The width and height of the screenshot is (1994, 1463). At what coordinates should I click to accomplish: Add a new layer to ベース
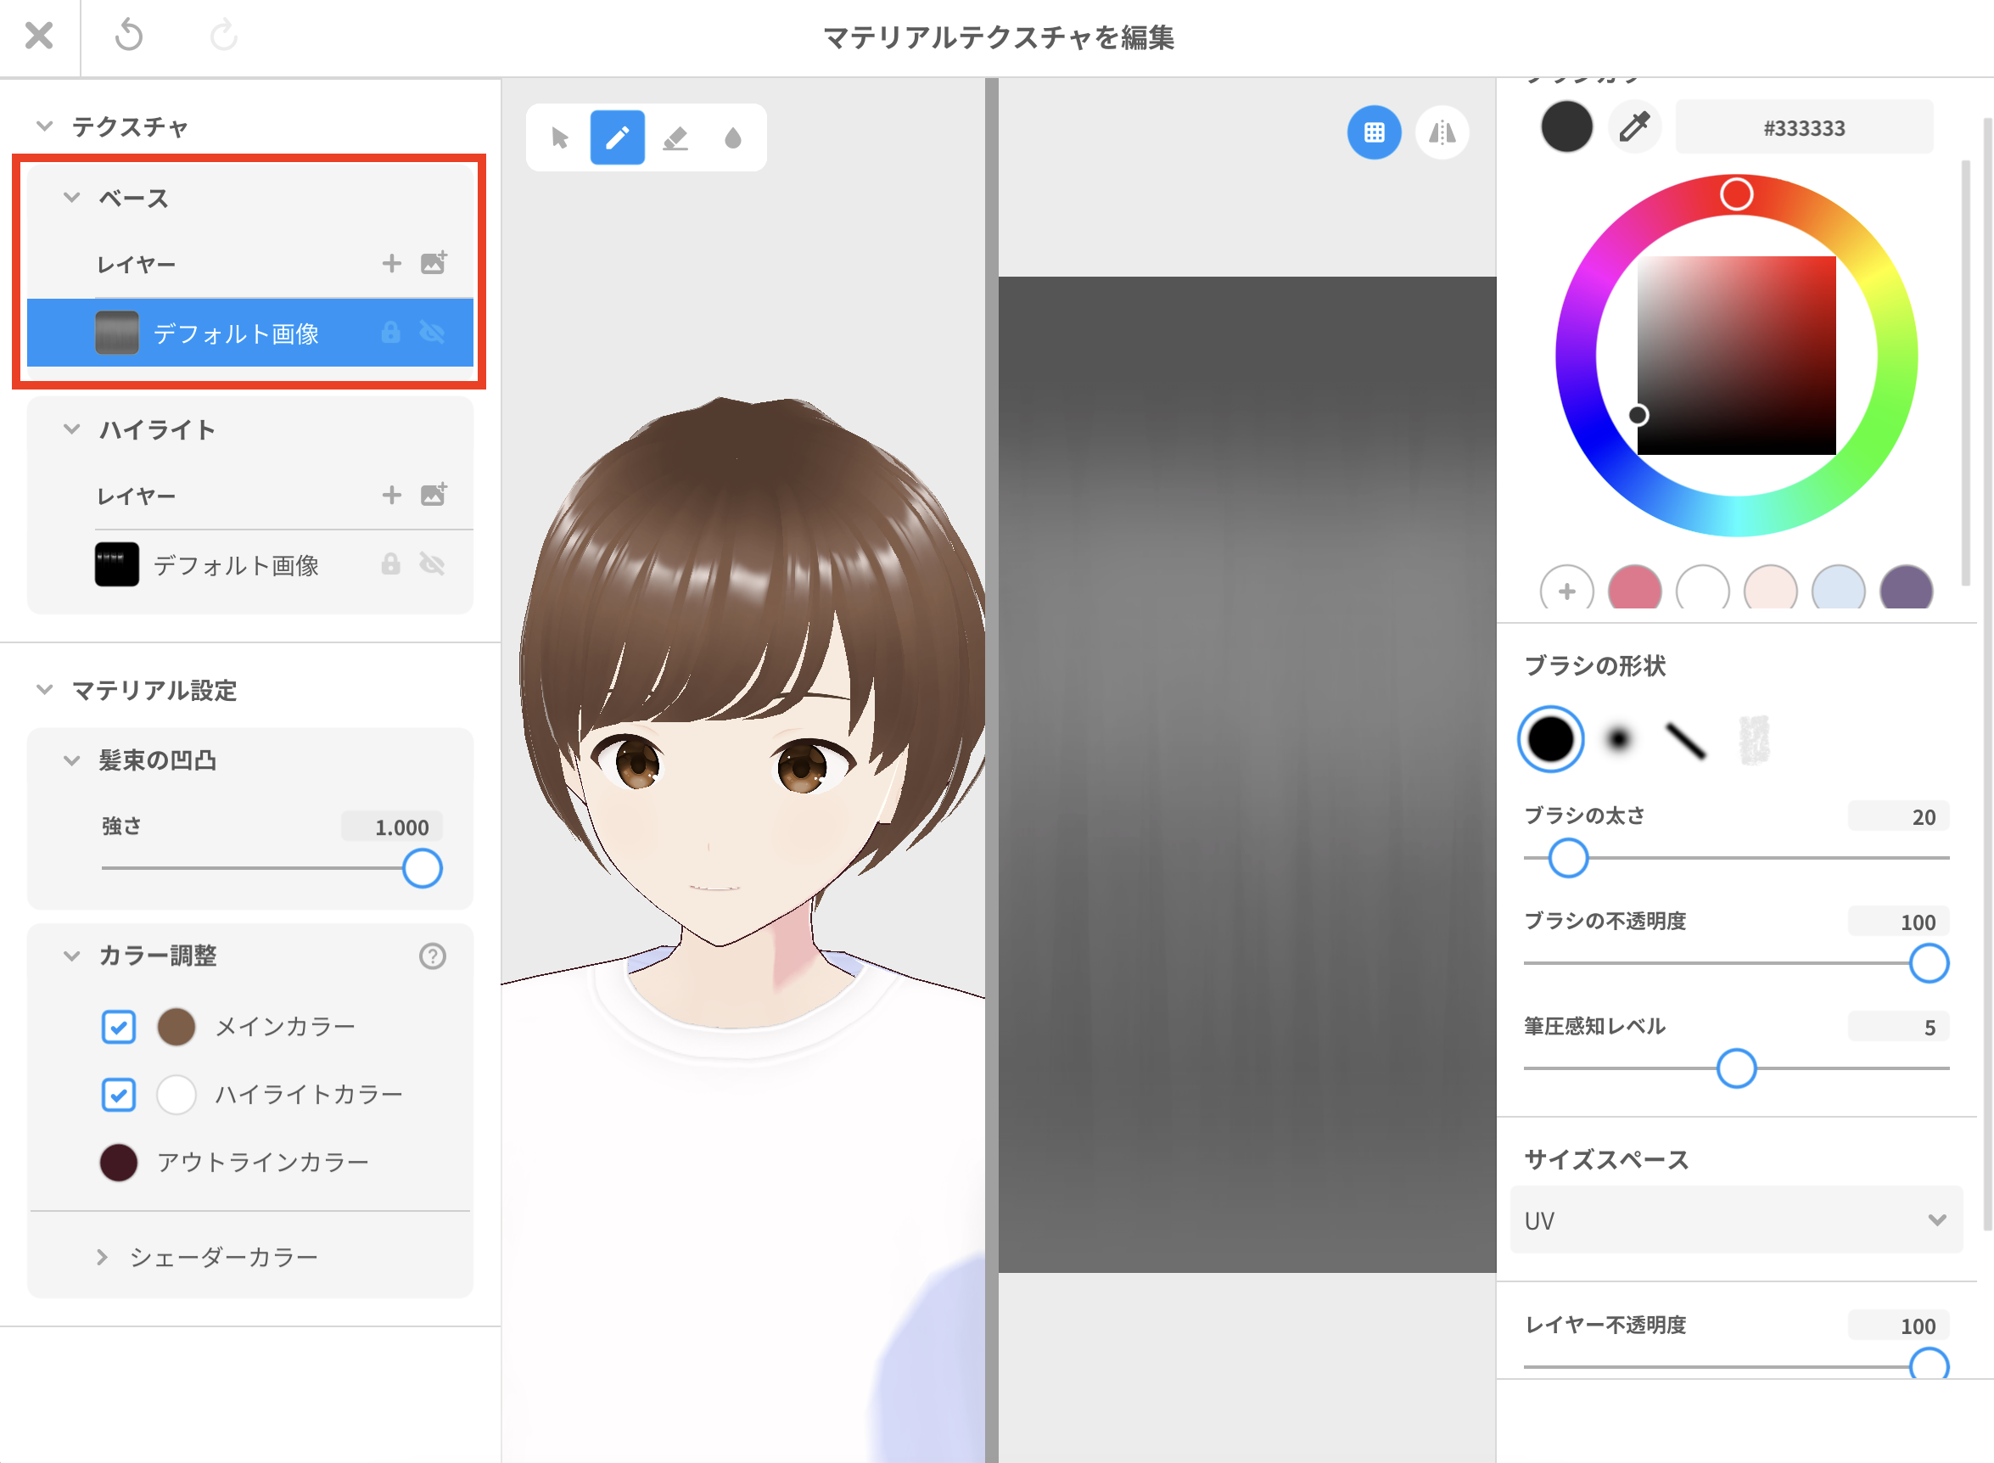click(x=391, y=263)
